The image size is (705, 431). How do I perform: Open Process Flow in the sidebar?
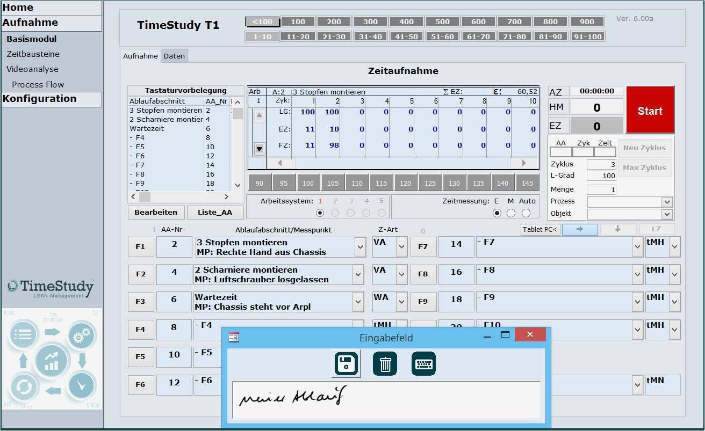click(38, 85)
